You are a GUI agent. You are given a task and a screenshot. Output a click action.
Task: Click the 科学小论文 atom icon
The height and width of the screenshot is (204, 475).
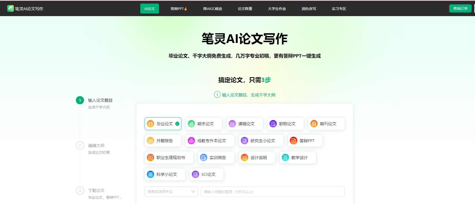point(150,174)
